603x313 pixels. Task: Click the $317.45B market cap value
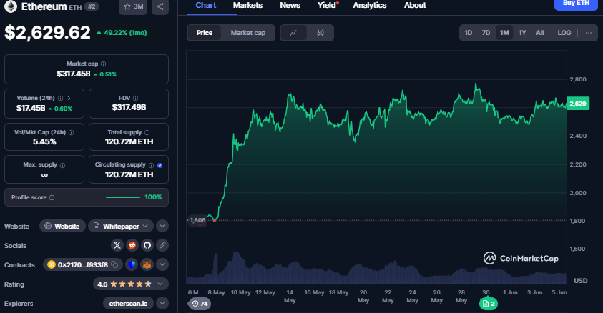tap(74, 74)
